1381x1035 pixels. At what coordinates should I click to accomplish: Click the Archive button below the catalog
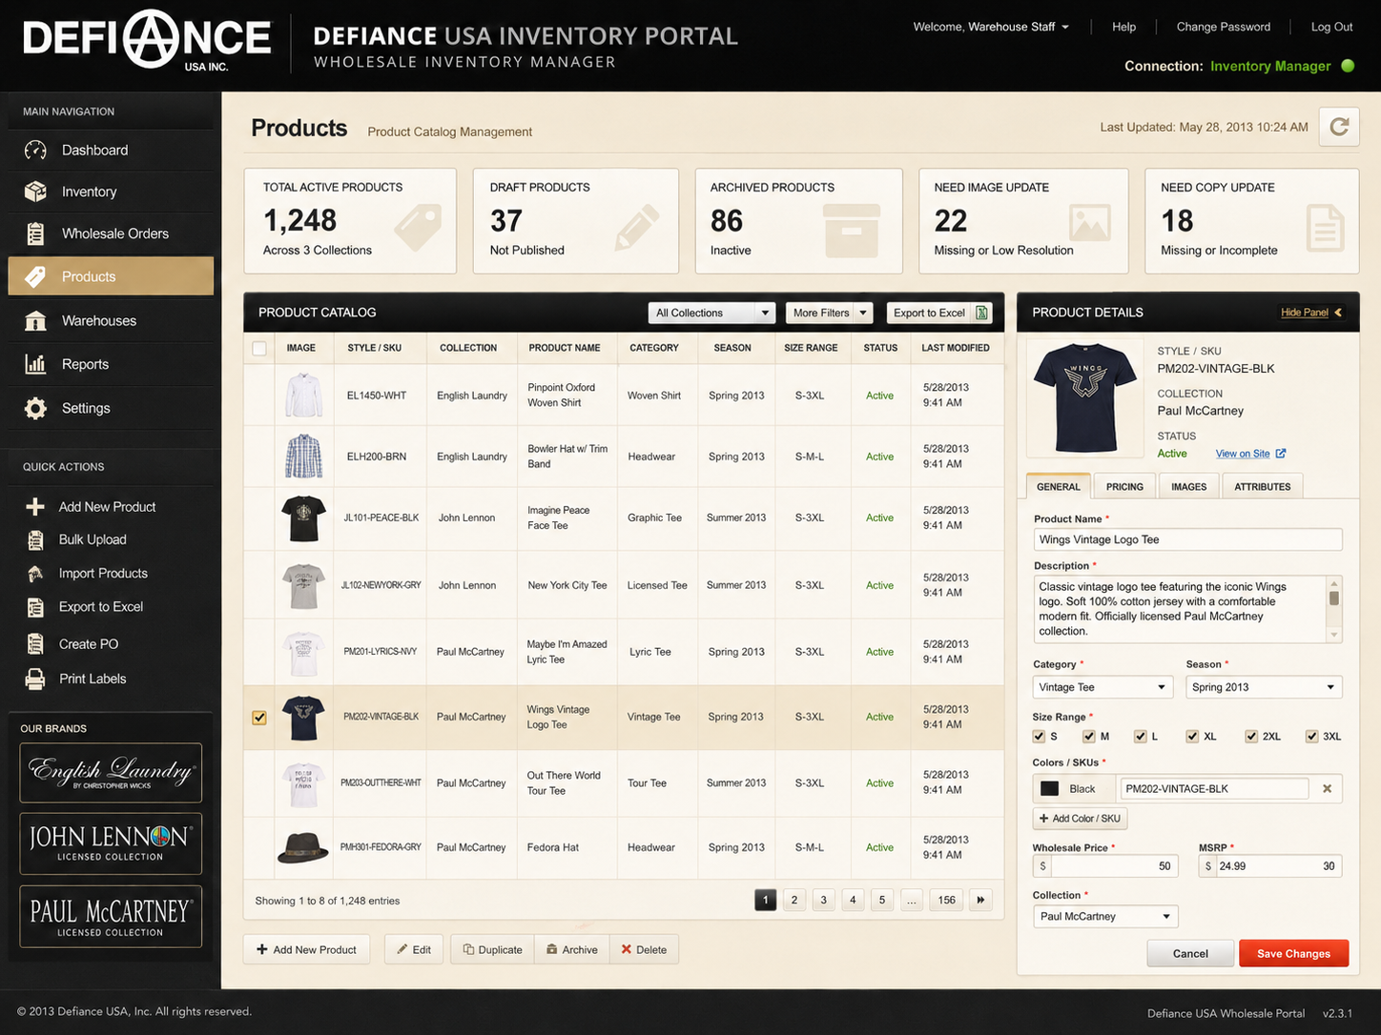point(572,949)
